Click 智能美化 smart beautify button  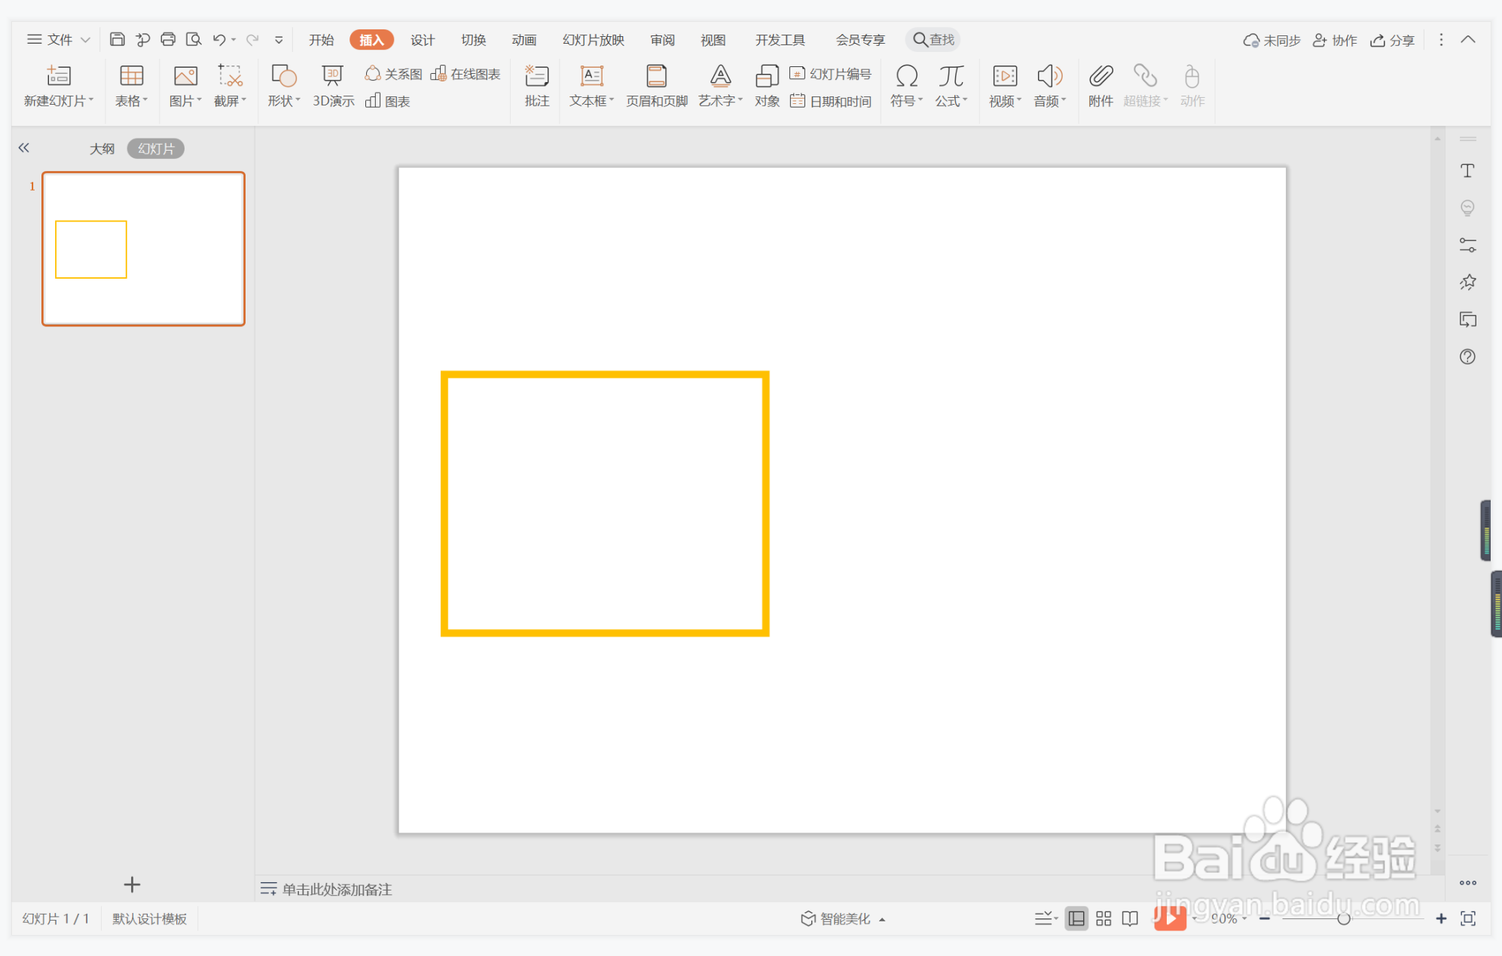(843, 918)
